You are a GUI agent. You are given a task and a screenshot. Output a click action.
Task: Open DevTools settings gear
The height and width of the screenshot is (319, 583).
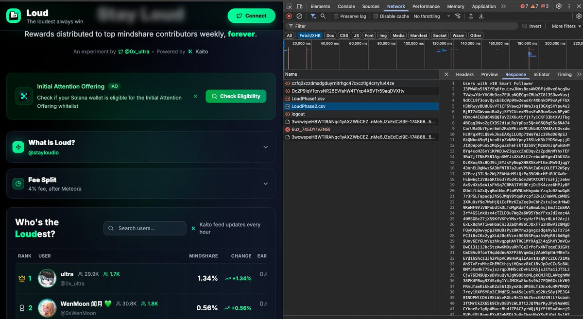tap(559, 6)
